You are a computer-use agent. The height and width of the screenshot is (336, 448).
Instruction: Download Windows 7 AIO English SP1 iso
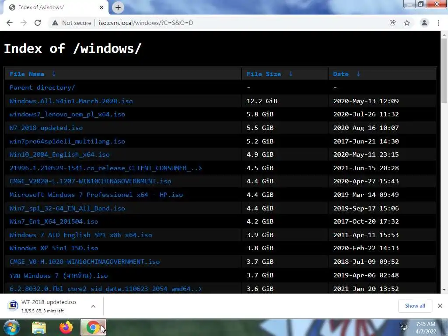click(80, 235)
